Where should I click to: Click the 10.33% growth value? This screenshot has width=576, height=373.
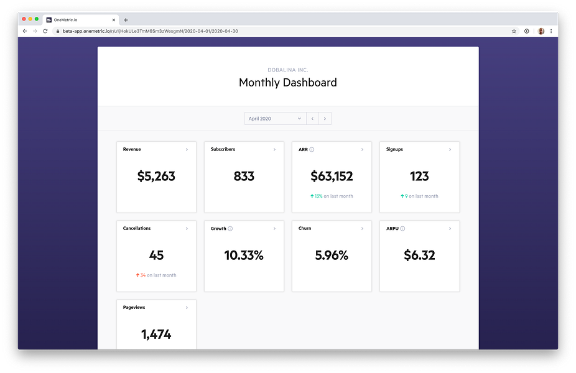pos(244,255)
